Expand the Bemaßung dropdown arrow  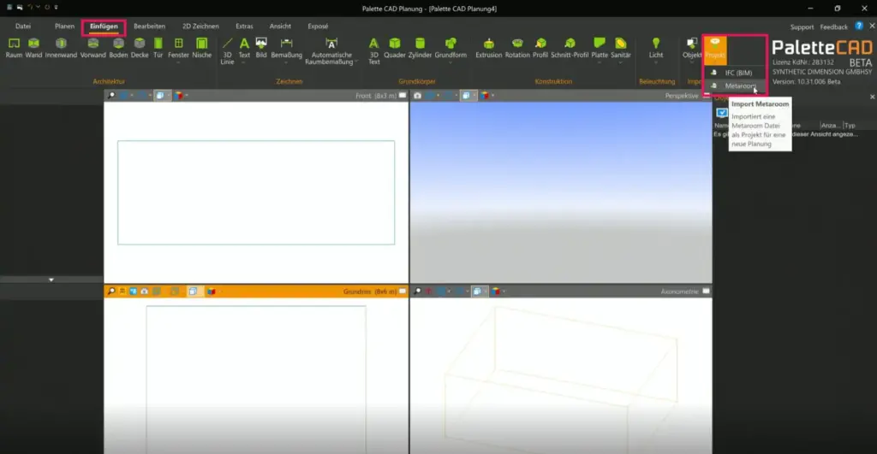(x=286, y=62)
